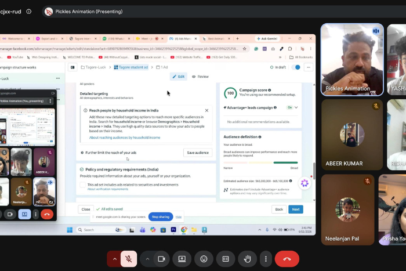
Task: Turn on camera in Meet bottom bar
Action: pyautogui.click(x=162, y=259)
